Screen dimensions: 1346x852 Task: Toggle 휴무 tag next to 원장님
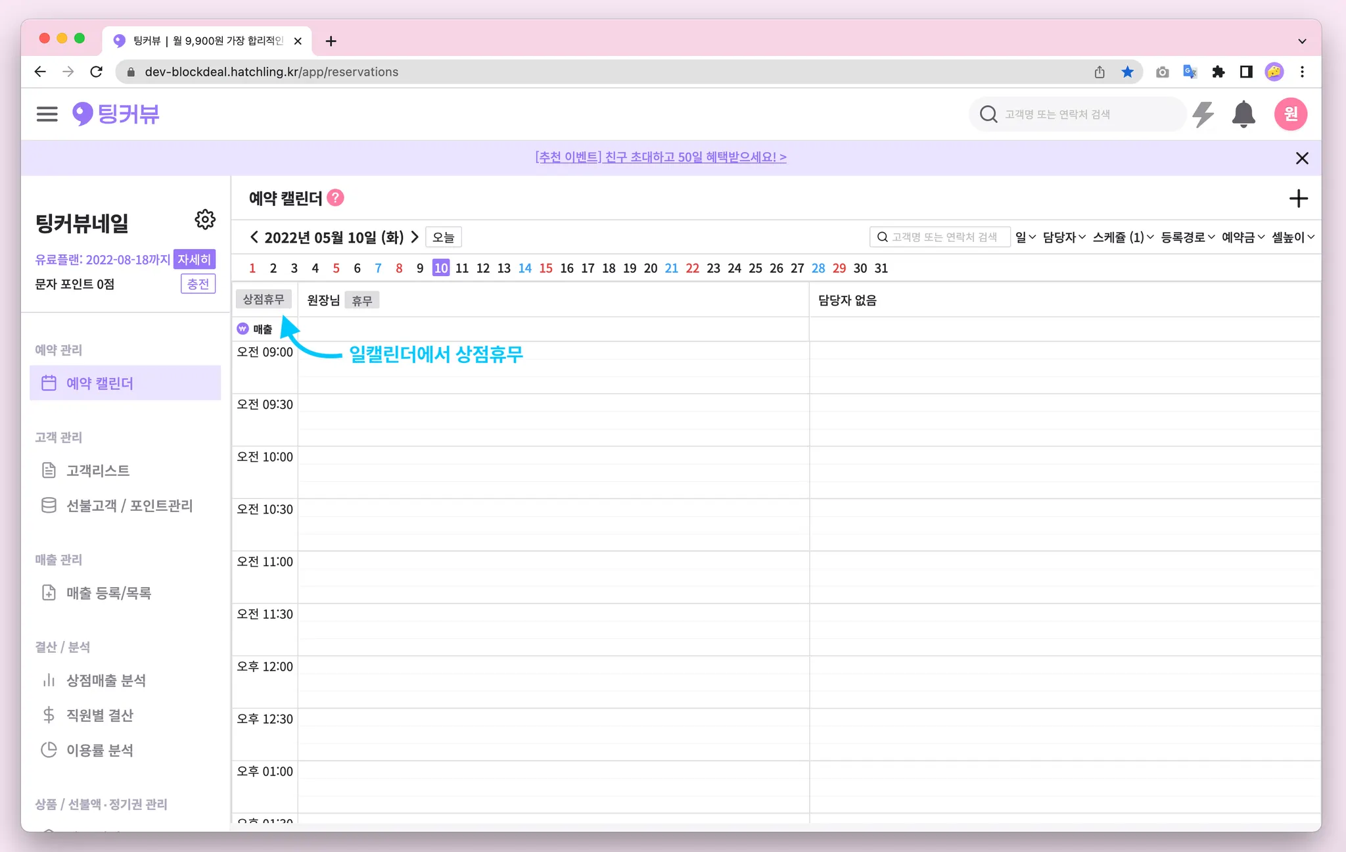coord(361,301)
